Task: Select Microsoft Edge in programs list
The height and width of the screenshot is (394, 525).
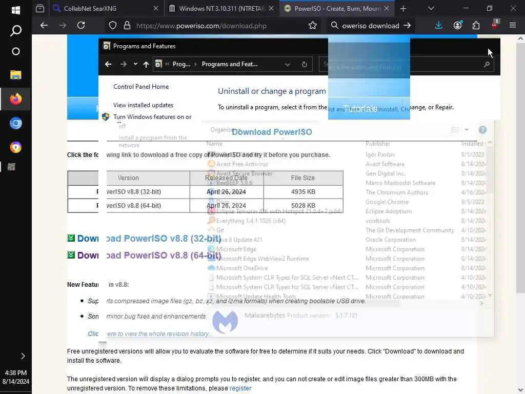Action: (x=236, y=249)
